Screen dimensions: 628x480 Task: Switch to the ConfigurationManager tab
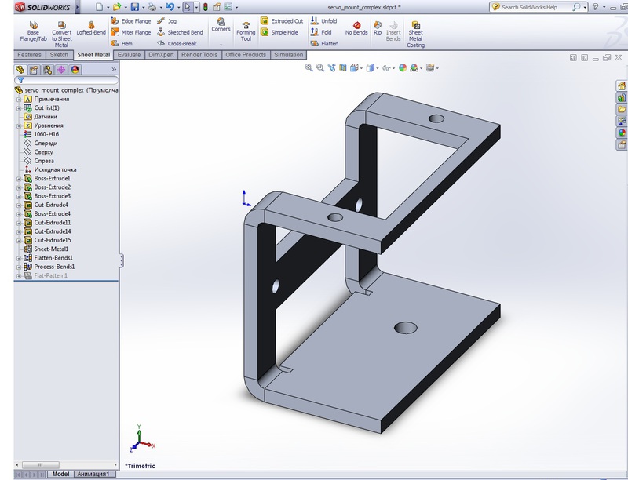click(47, 70)
